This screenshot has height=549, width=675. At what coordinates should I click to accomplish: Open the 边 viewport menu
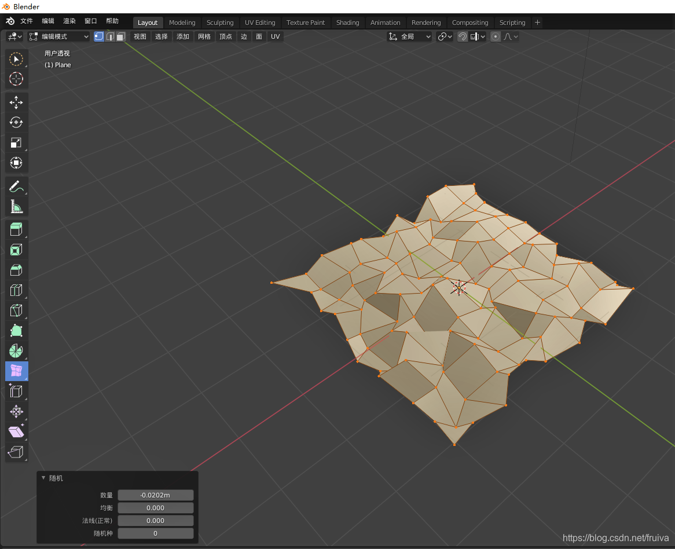244,36
